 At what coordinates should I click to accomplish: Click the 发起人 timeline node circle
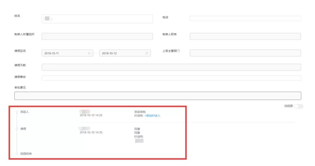17,112
